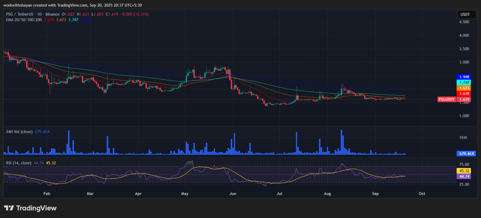481x218 pixels.
Task: Click the 1.949 EMA 200 axis price tag
Action: 464,76
